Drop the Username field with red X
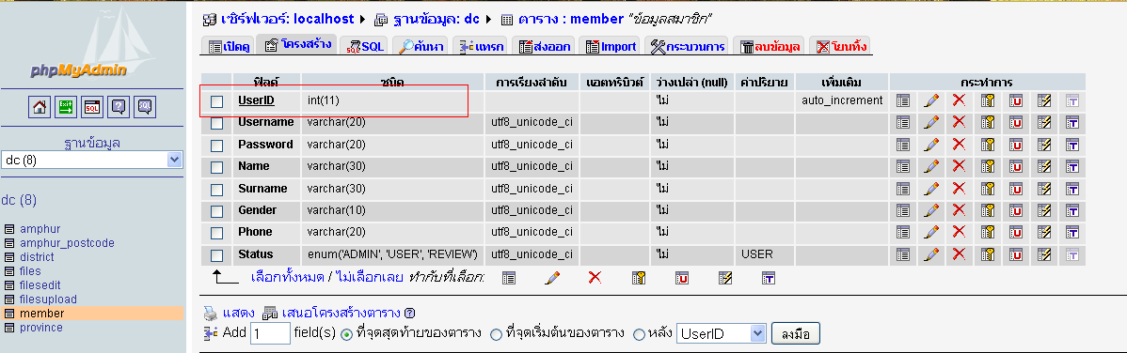 959,123
